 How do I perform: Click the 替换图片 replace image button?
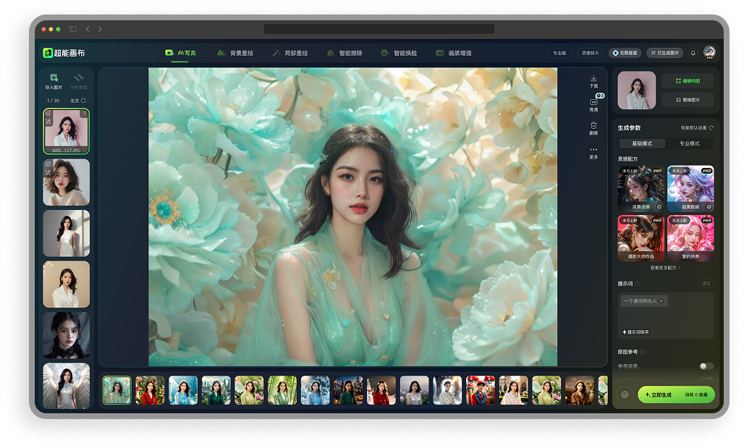click(x=688, y=100)
